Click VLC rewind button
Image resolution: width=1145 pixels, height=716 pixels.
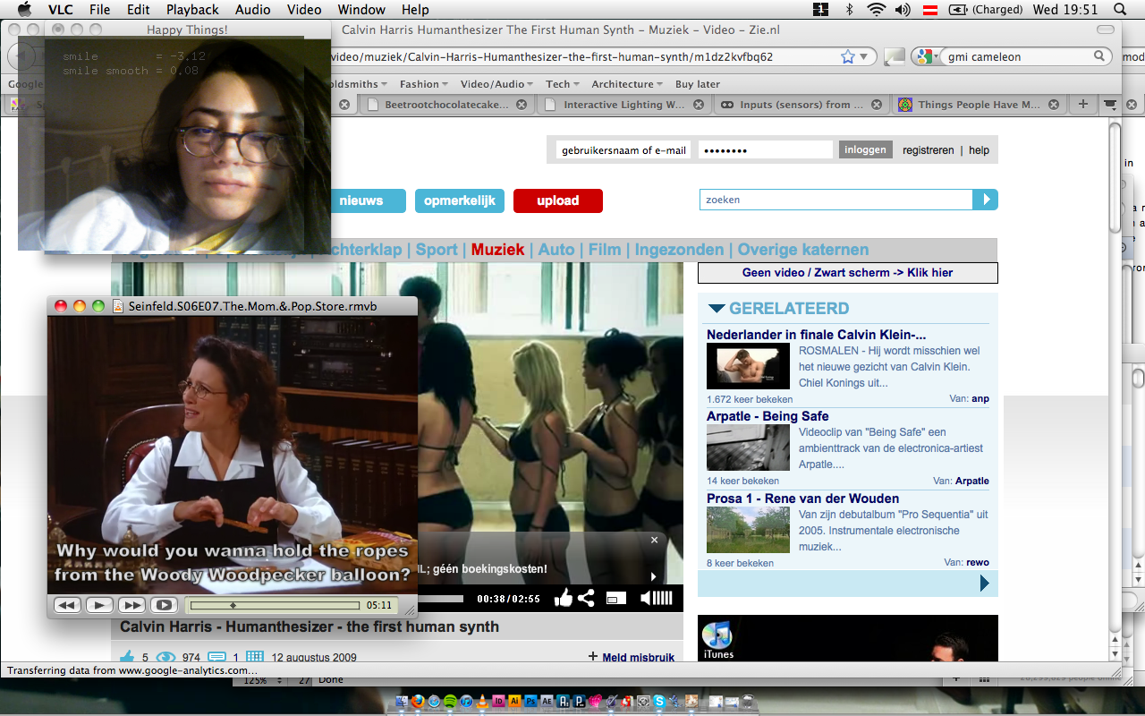click(67, 605)
